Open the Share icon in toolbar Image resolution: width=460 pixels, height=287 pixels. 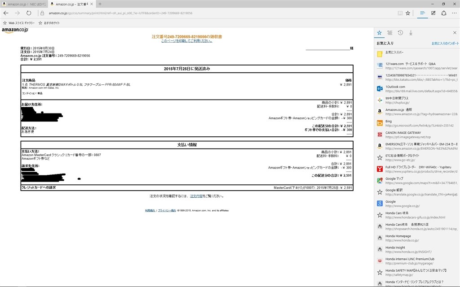click(444, 13)
